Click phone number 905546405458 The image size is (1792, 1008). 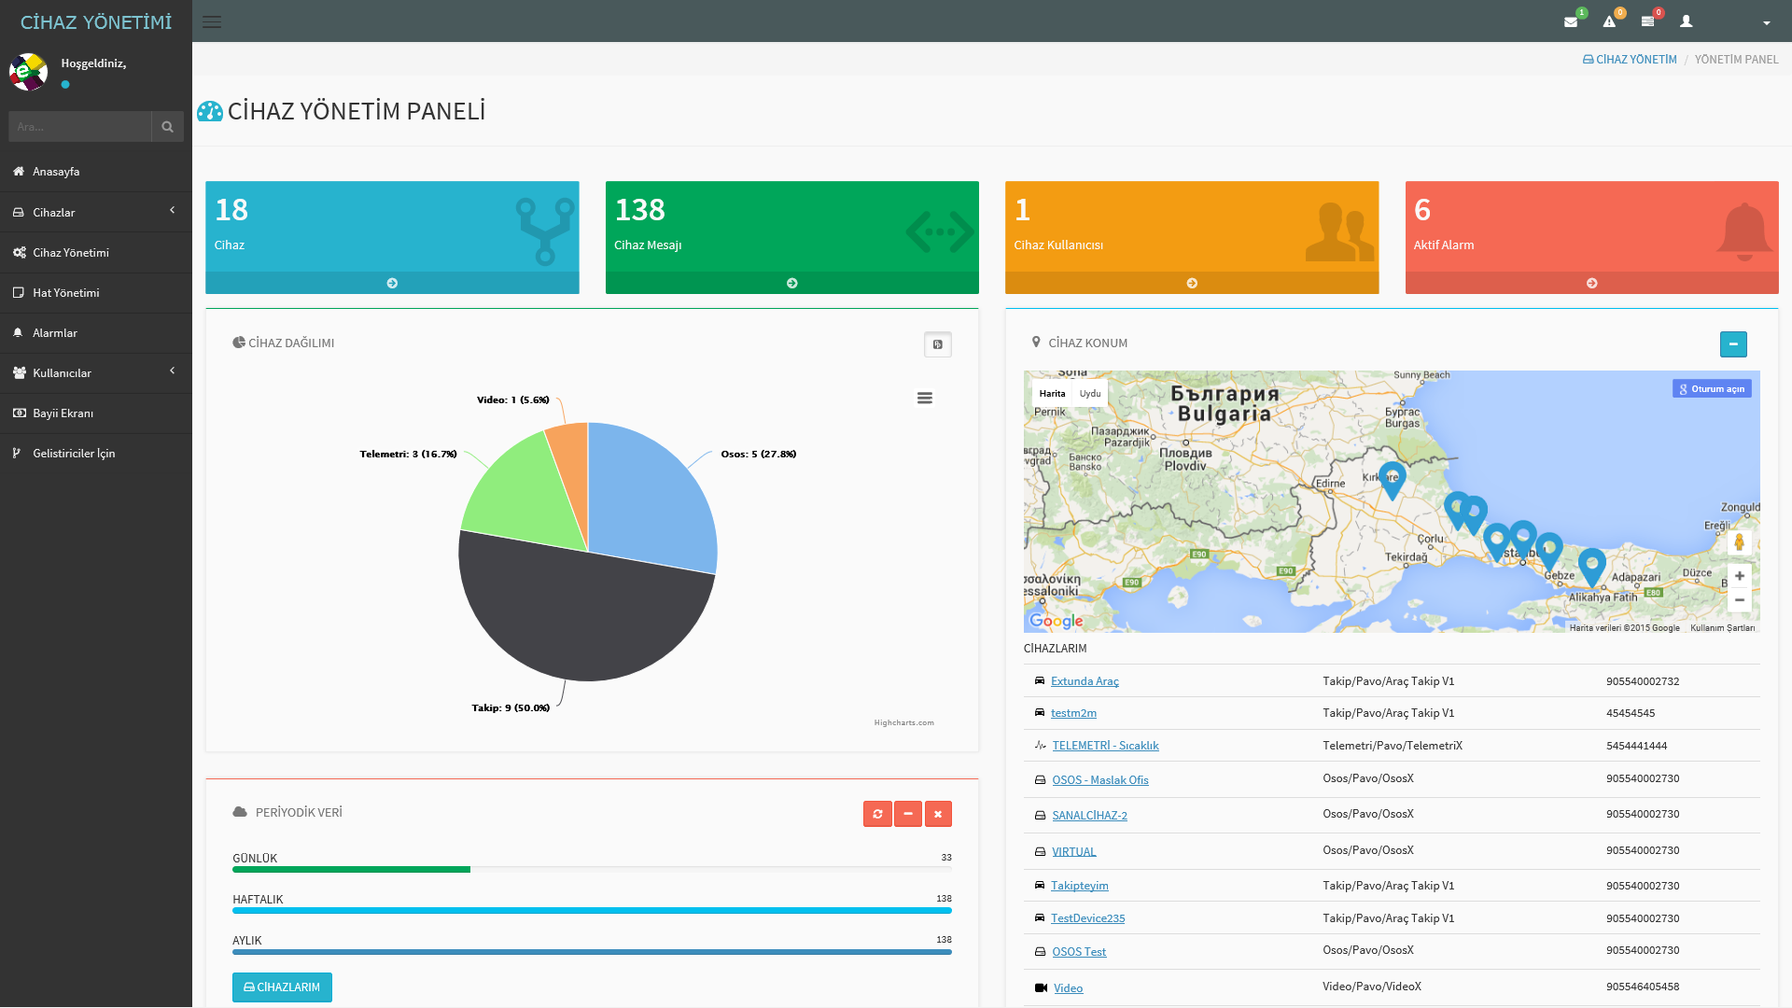pos(1643,987)
